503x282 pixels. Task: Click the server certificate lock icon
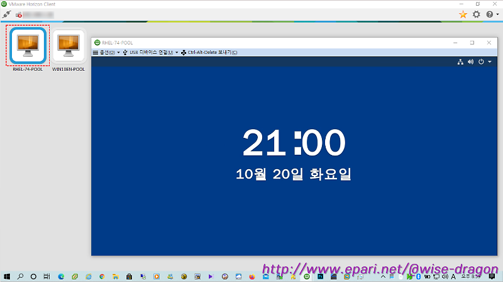point(19,14)
